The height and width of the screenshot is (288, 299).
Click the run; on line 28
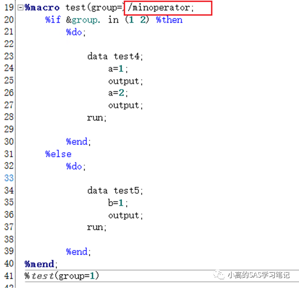coord(97,118)
